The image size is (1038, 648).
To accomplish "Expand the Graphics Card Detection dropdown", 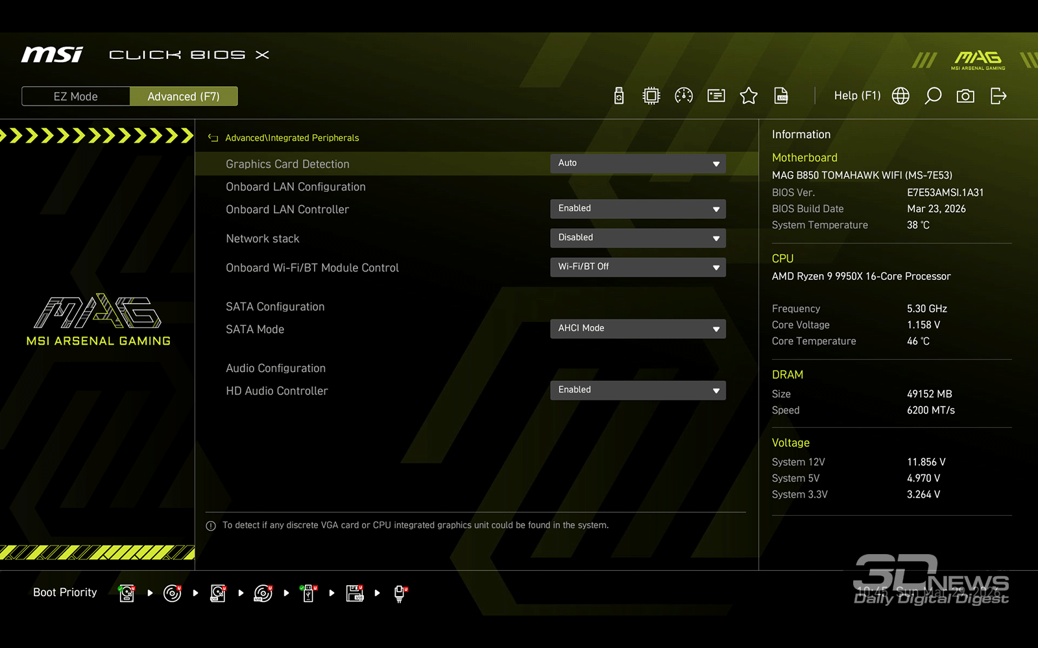I will [638, 163].
